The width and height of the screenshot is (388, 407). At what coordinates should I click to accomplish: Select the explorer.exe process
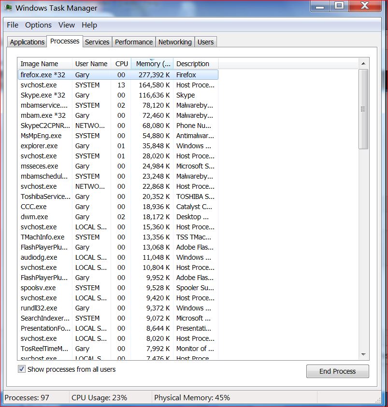click(118, 146)
